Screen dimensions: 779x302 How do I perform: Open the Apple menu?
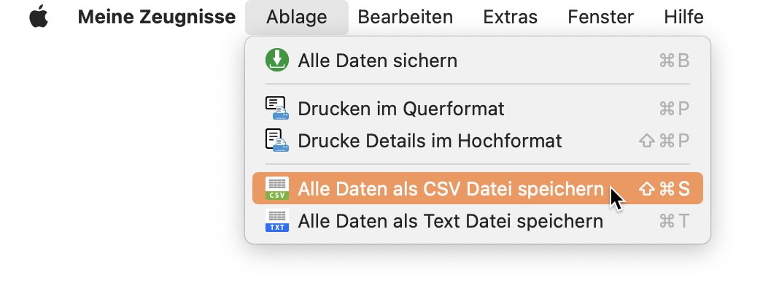coord(39,17)
